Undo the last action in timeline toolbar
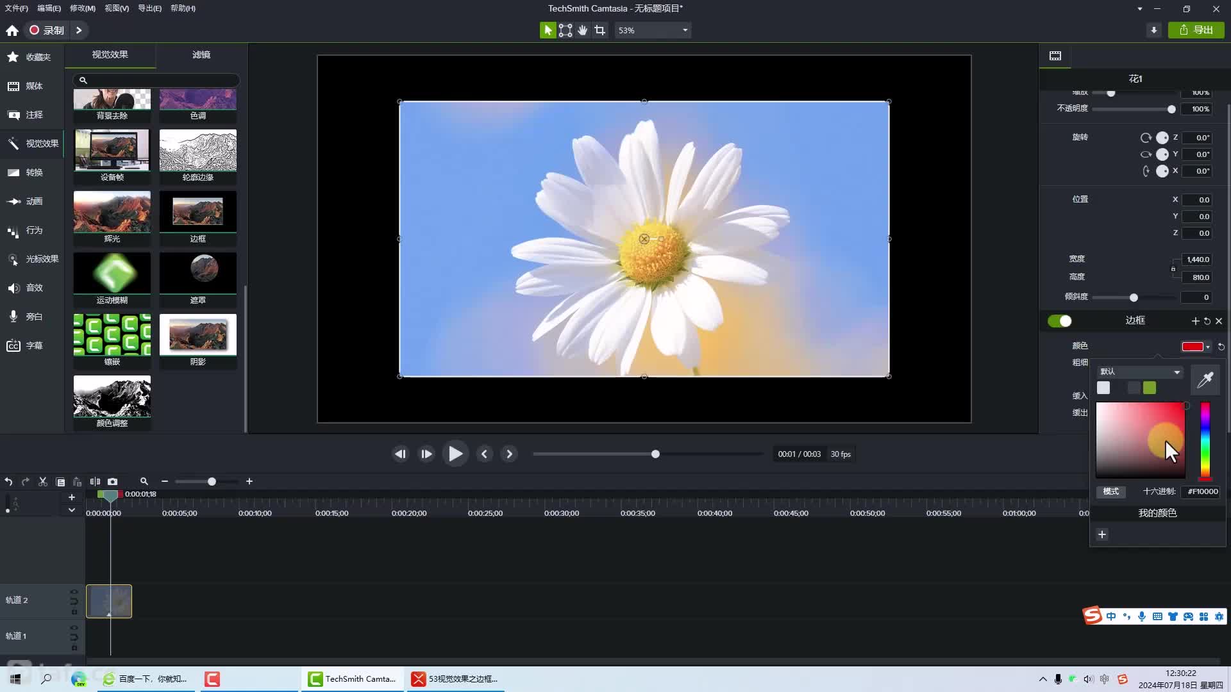 (x=9, y=481)
